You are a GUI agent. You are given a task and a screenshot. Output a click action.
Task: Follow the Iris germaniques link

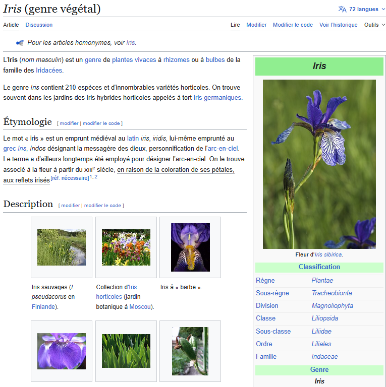(x=217, y=97)
